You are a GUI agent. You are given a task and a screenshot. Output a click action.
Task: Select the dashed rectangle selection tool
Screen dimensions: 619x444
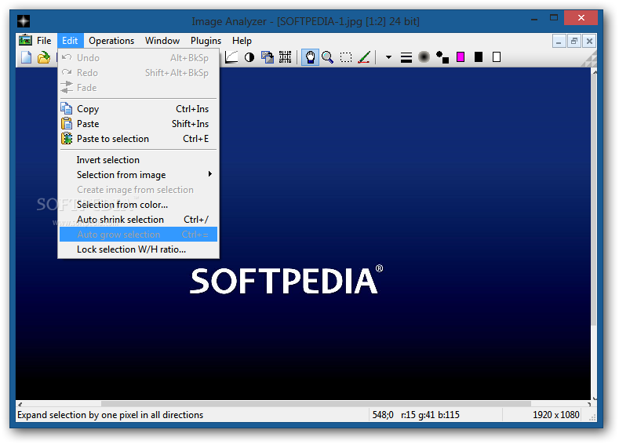(346, 57)
